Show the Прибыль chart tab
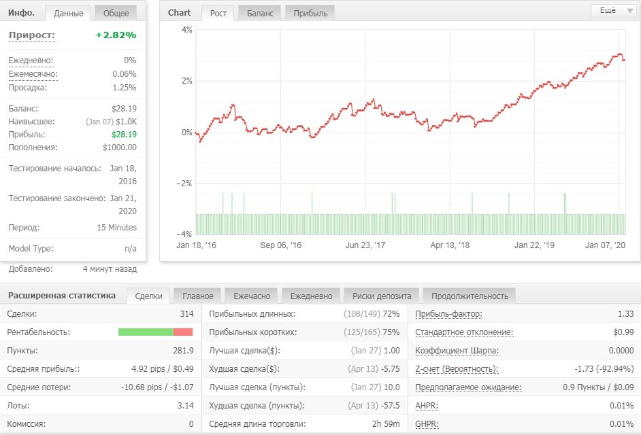Screen dimensions: 641x435 (x=310, y=13)
